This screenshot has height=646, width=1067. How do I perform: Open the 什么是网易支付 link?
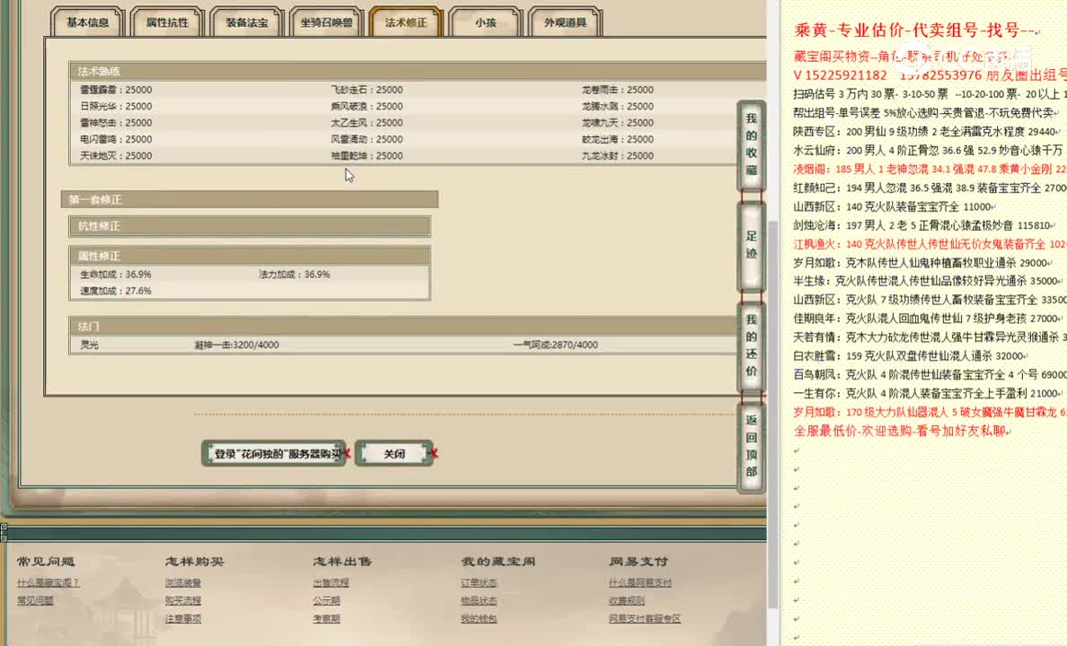640,583
